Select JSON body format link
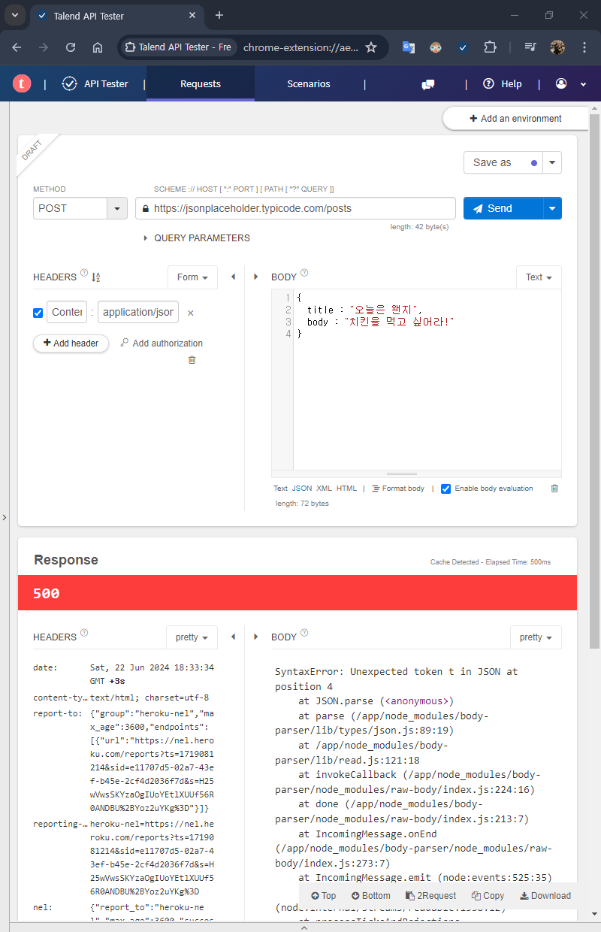The height and width of the screenshot is (932, 601). click(302, 489)
